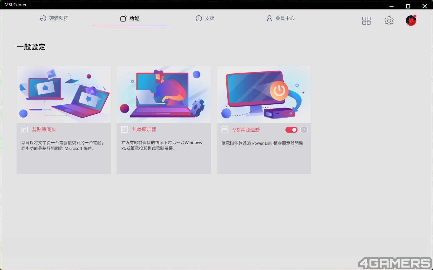Click the 會員中心 person icon

(x=269, y=18)
